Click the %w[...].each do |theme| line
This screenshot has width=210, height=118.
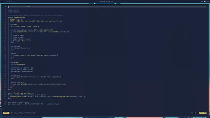(x=27, y=95)
